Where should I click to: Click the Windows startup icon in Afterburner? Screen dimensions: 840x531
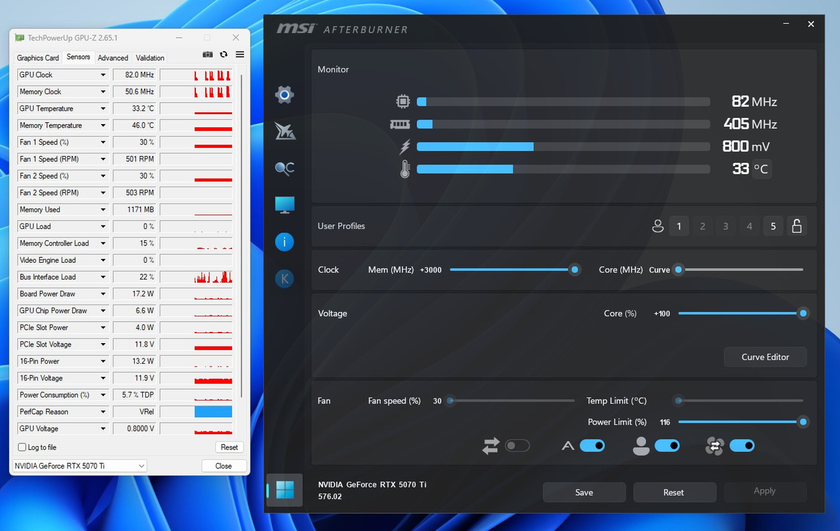(285, 491)
